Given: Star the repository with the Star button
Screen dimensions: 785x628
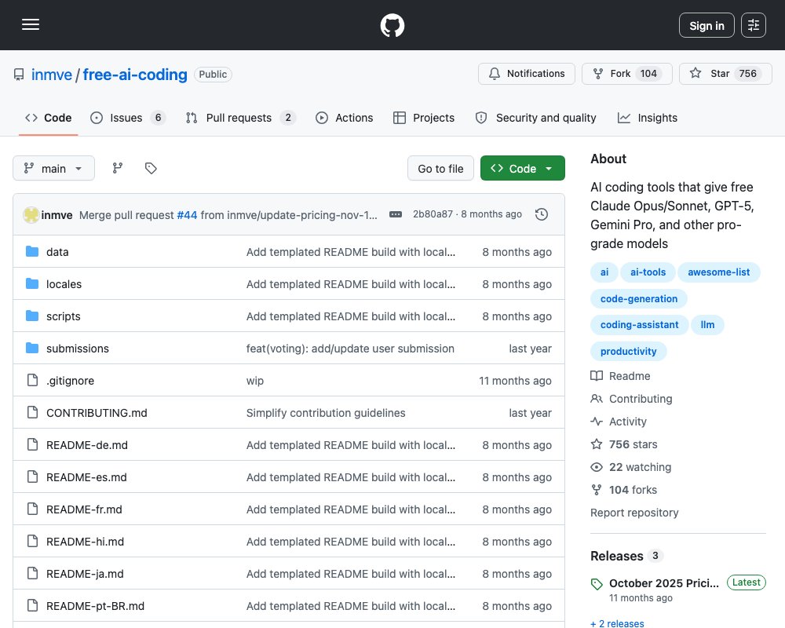Looking at the screenshot, I should pos(725,74).
